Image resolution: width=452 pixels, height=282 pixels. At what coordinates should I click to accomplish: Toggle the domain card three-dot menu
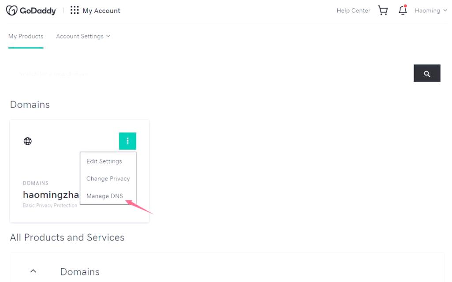pyautogui.click(x=127, y=141)
